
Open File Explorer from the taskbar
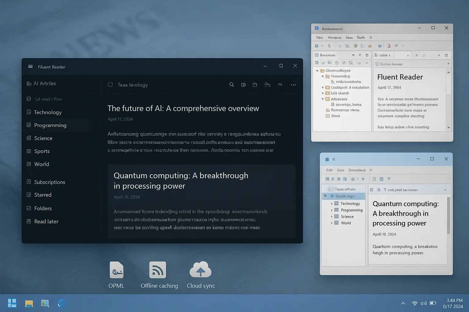(29, 303)
